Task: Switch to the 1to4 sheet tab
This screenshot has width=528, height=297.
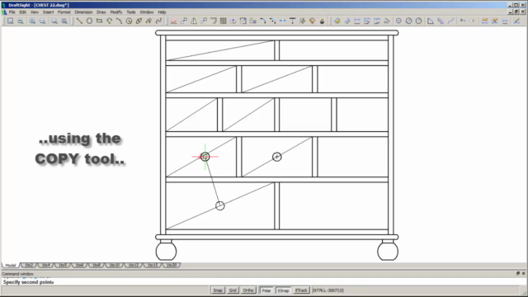Action: coord(46,266)
